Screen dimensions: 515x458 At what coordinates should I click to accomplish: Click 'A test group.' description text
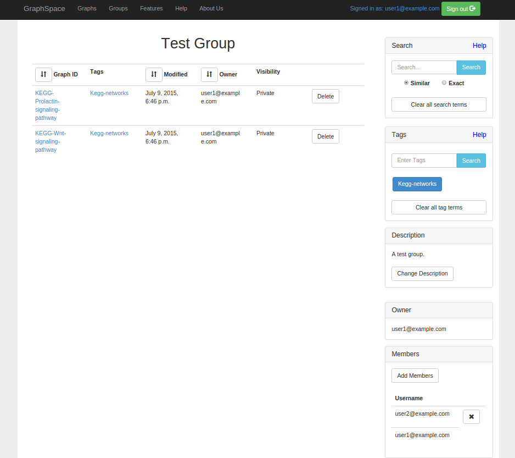coord(408,255)
